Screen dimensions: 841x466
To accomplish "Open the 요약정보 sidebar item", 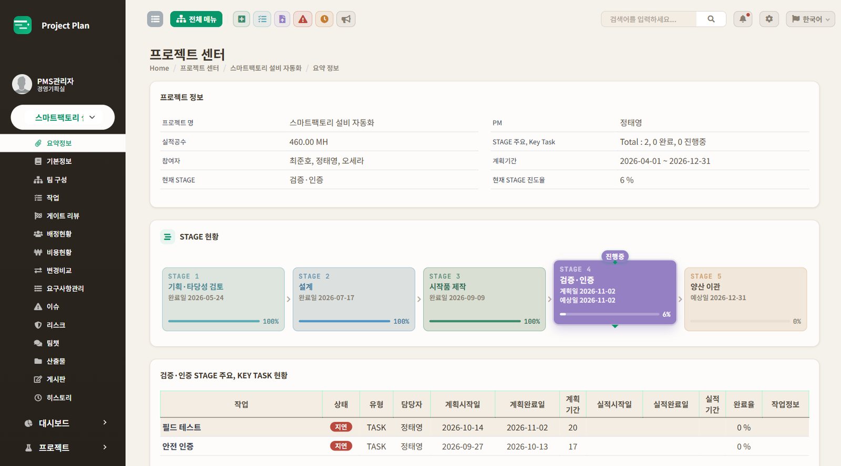I will click(x=63, y=143).
